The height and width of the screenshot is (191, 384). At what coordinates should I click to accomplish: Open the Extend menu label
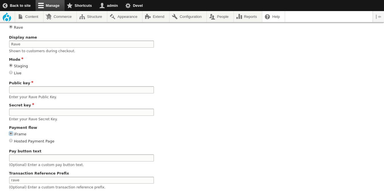click(158, 17)
